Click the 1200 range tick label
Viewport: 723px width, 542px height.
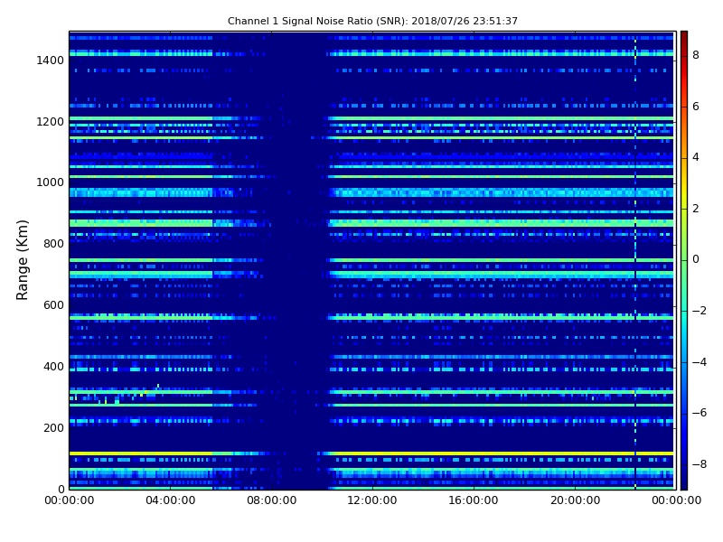tap(51, 122)
